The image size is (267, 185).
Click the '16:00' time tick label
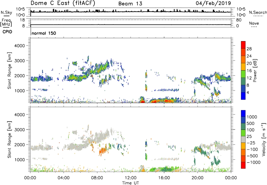[164, 178]
